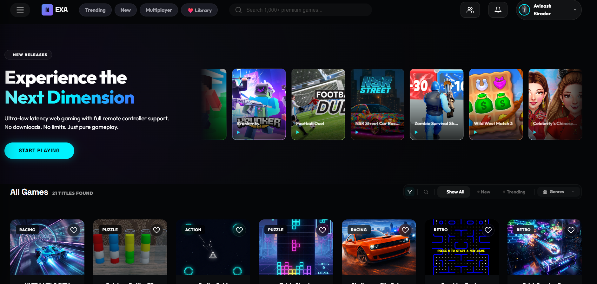
Task: Play the Zombie Survival card
Action: pos(416,132)
